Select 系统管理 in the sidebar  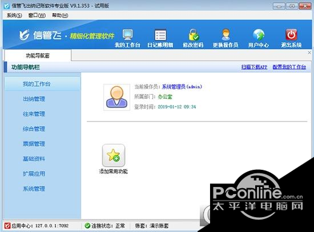[x=34, y=189]
